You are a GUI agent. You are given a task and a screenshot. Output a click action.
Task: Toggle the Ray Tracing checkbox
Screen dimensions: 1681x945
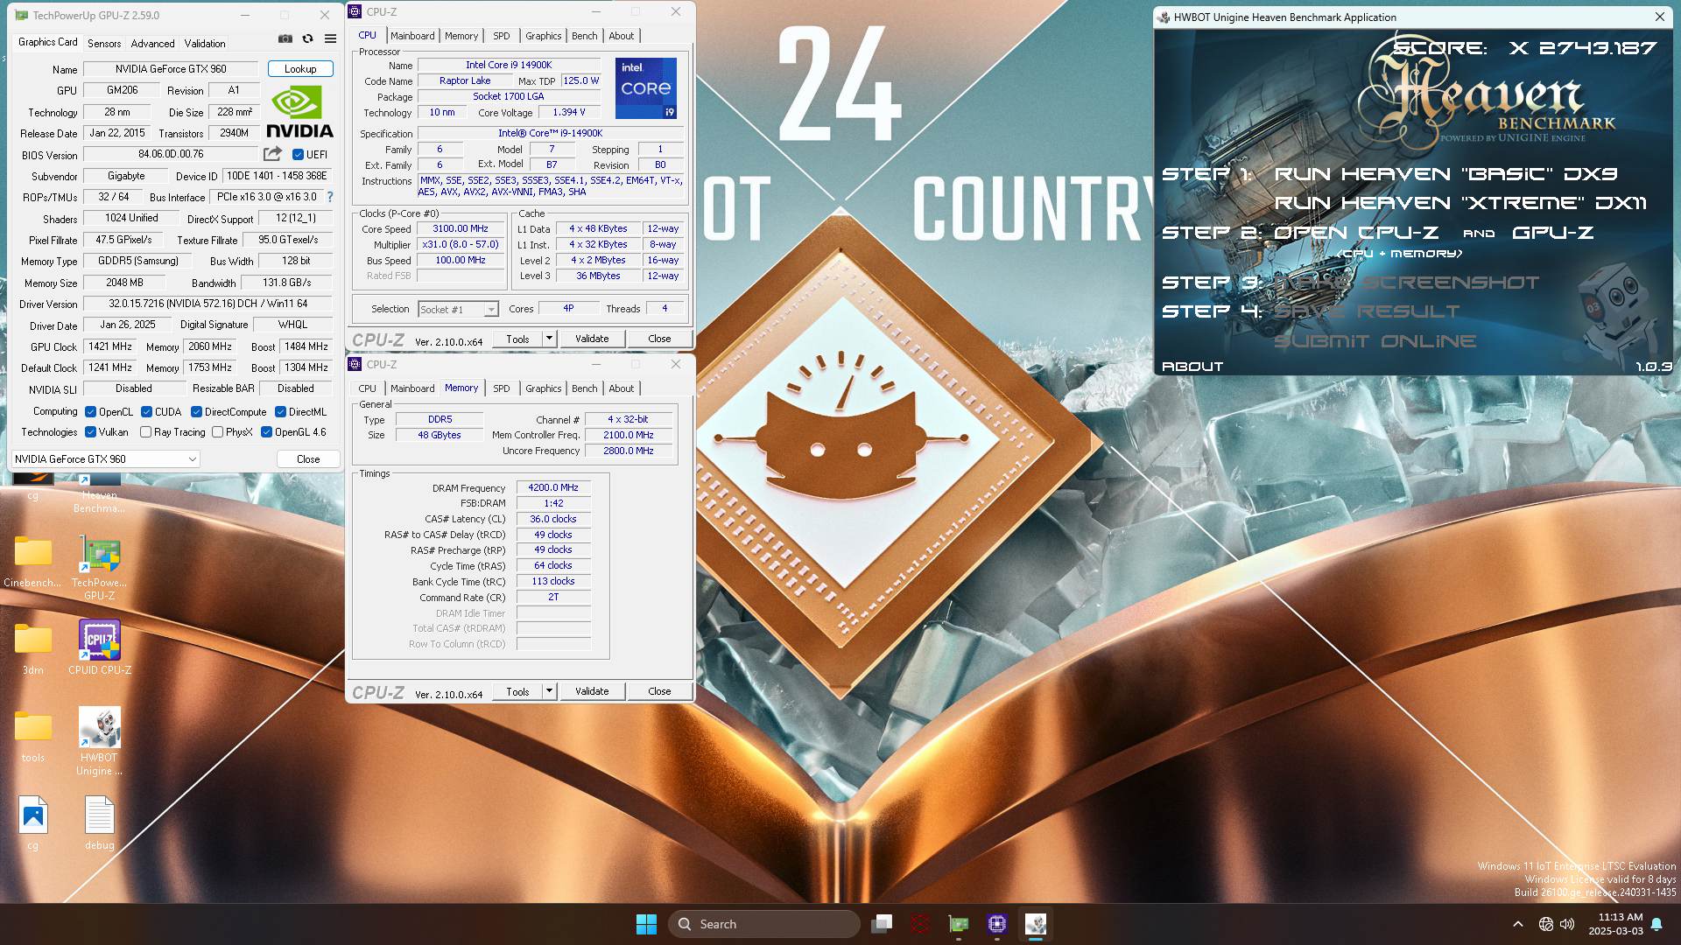145,432
